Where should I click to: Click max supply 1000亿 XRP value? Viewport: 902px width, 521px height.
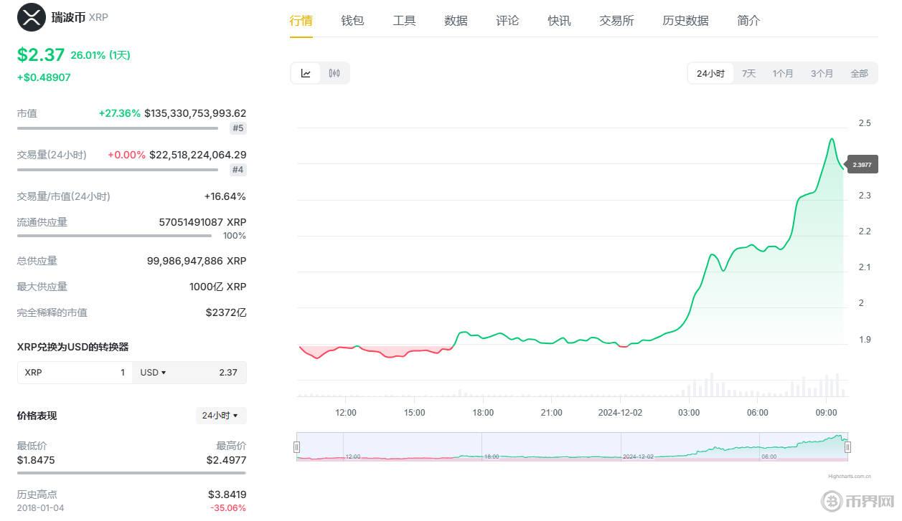pos(218,287)
